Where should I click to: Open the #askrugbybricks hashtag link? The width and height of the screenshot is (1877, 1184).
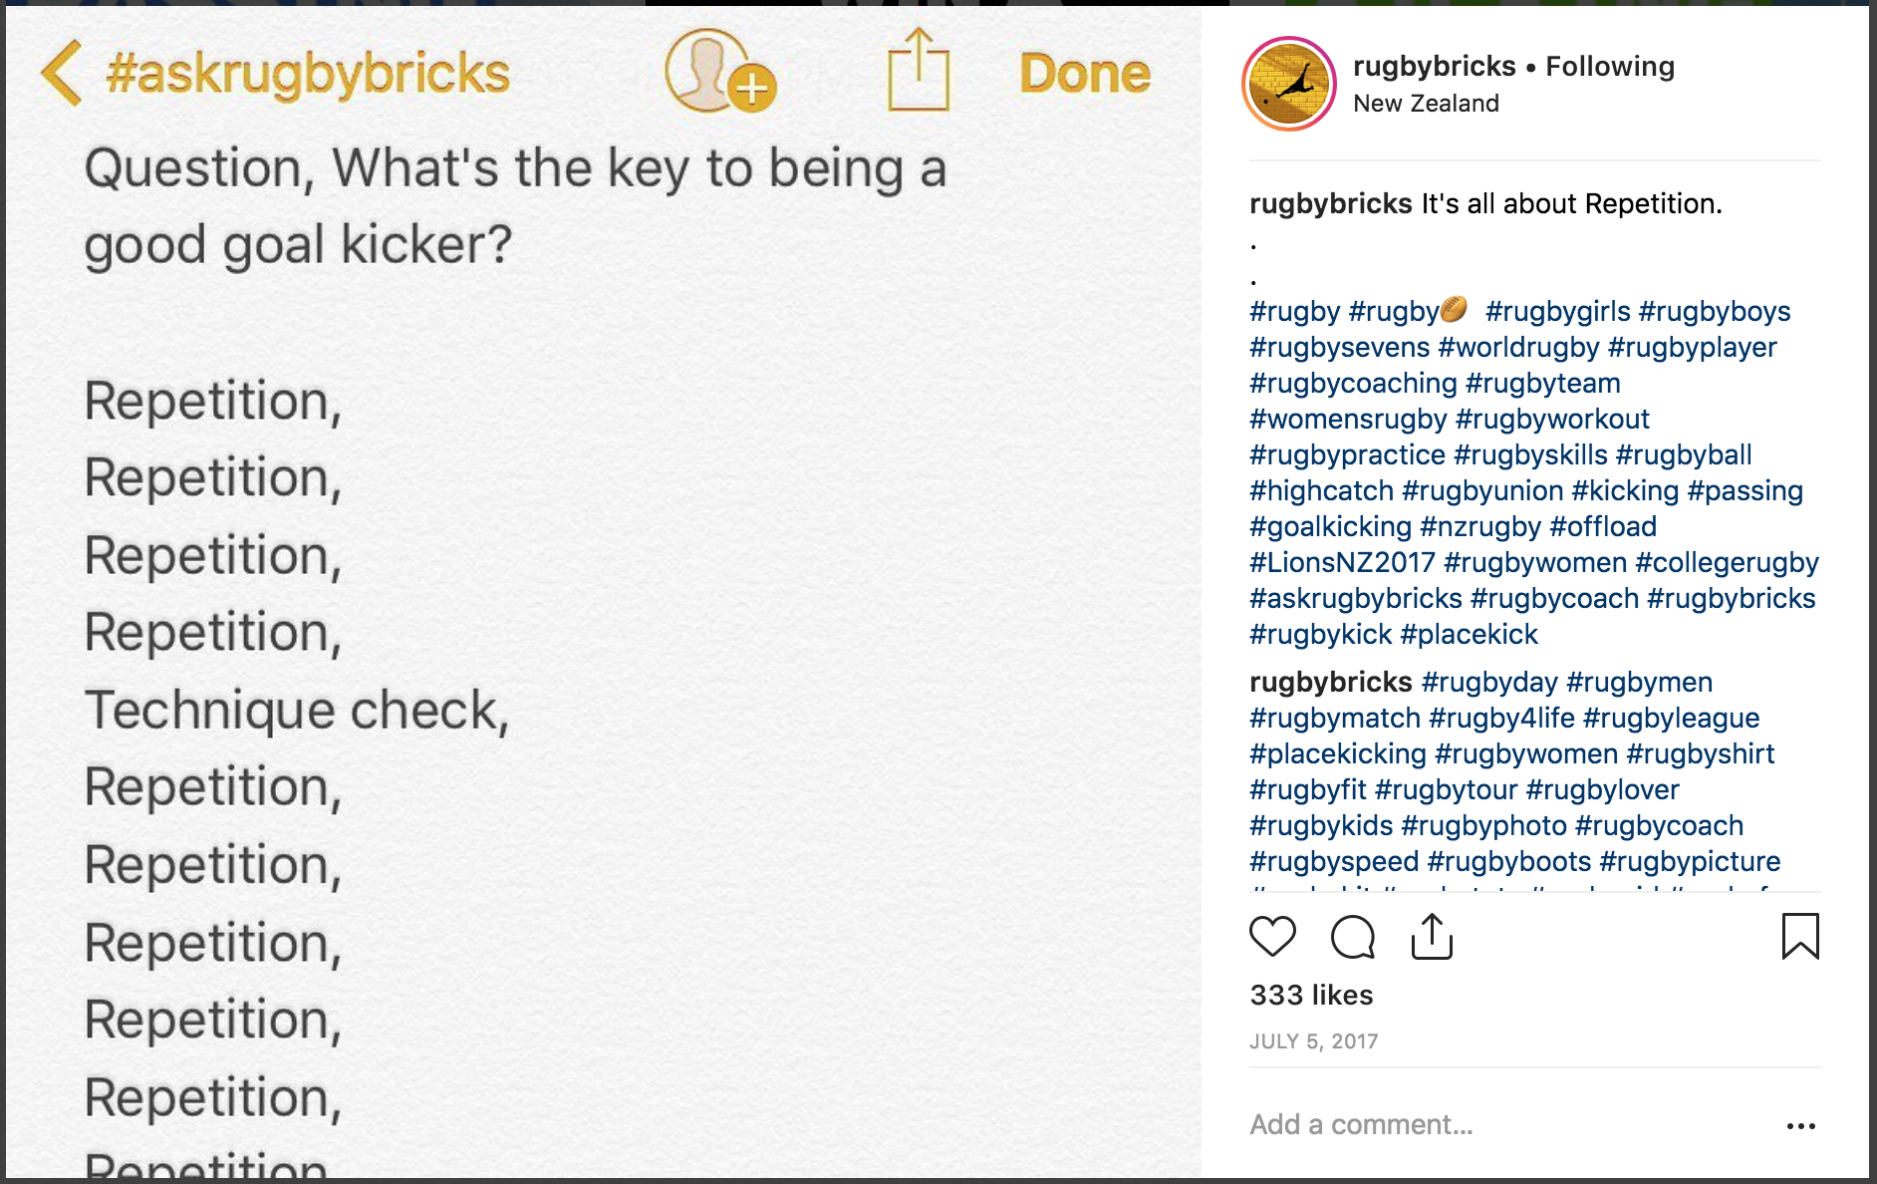pyautogui.click(x=1355, y=598)
